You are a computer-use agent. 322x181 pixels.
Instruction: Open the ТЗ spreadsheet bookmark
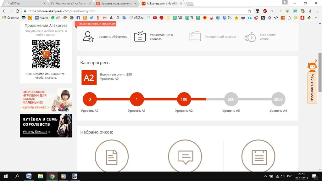click(x=190, y=18)
